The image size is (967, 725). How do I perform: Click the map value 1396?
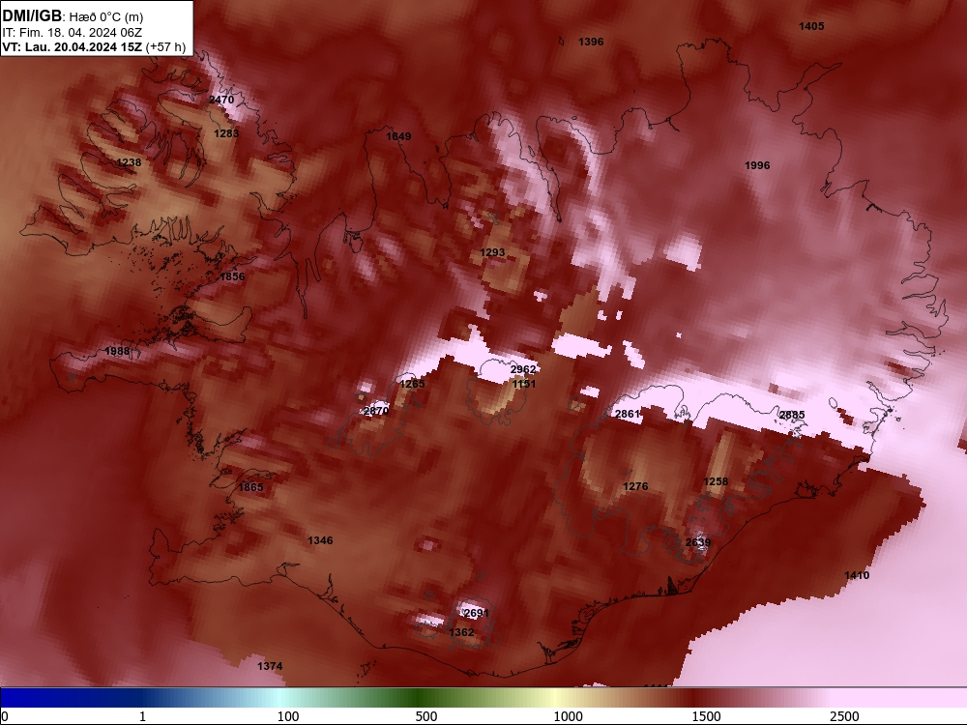pos(591,42)
